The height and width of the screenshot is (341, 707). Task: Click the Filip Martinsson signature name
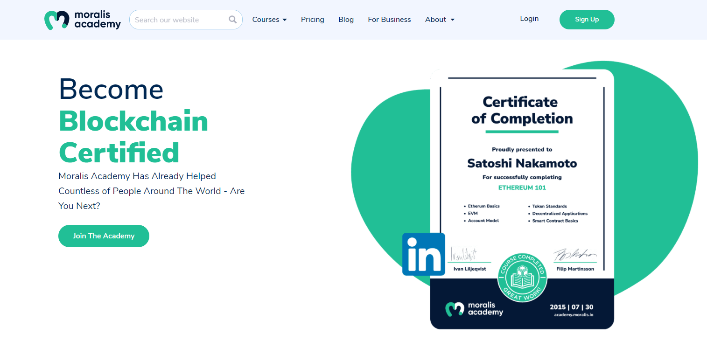[575, 269]
